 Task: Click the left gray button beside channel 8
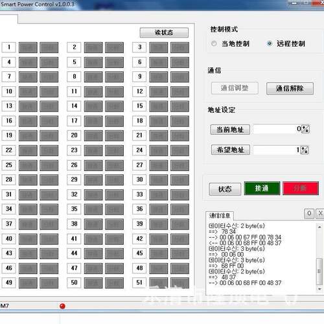pos(93,77)
